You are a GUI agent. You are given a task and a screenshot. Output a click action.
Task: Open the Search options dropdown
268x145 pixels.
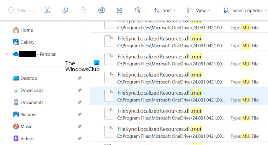pos(245,10)
